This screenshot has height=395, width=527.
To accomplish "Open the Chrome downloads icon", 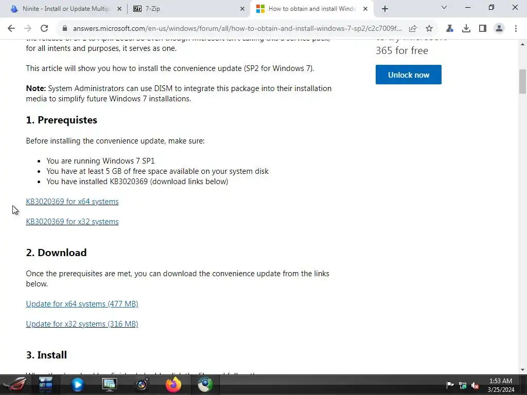I will point(466,29).
